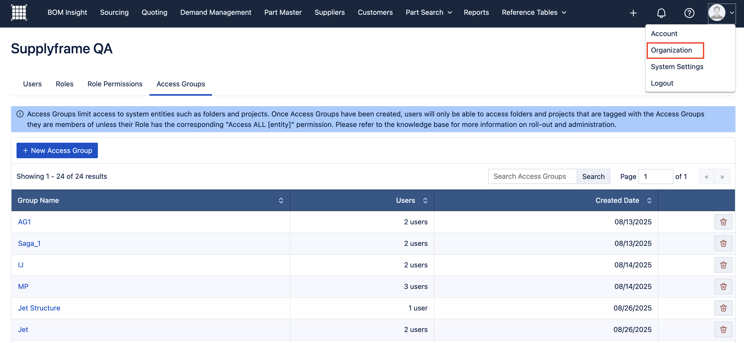Open Demand Management in navbar
This screenshot has height=343, width=744.
(216, 13)
